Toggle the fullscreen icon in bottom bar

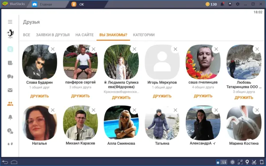(x=240, y=162)
